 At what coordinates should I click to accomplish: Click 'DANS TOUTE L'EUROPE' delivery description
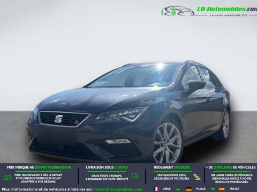(x=107, y=177)
